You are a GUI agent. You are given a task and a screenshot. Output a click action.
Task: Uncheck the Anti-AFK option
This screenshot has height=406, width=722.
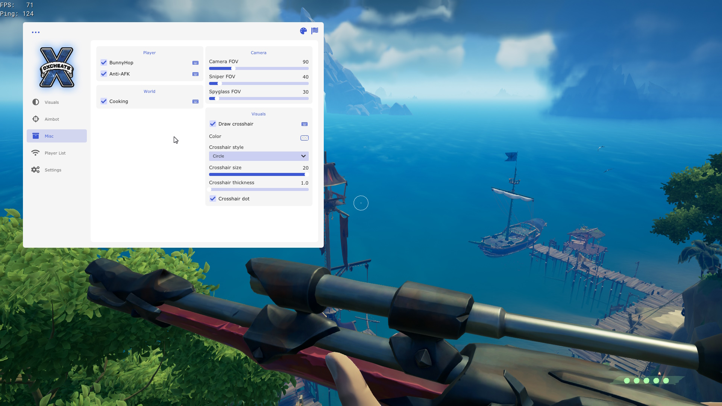104,74
